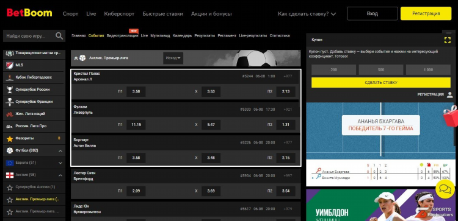Select the 500 stake amount preset
Viewport: 458px width, 221px height.
coord(381,70)
